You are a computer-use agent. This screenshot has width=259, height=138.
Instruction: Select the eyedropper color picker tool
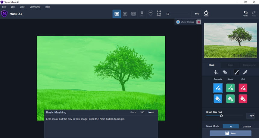[x=245, y=72]
